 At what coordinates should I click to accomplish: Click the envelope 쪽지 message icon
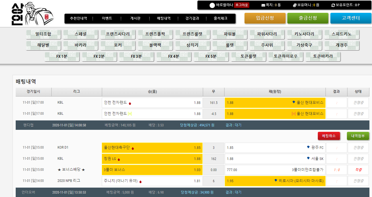pos(263,5)
